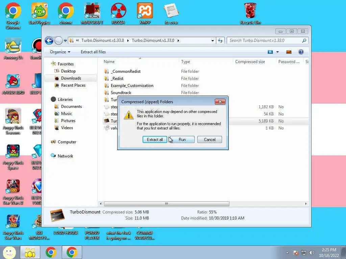Click the second Chrome taskbar button

point(72,252)
